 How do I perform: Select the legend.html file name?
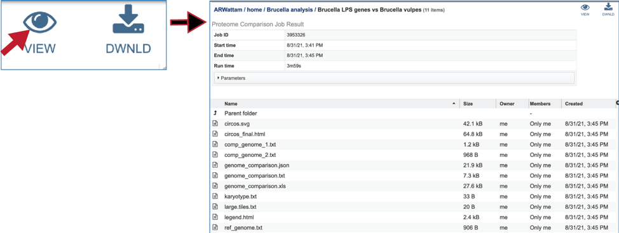(239, 217)
